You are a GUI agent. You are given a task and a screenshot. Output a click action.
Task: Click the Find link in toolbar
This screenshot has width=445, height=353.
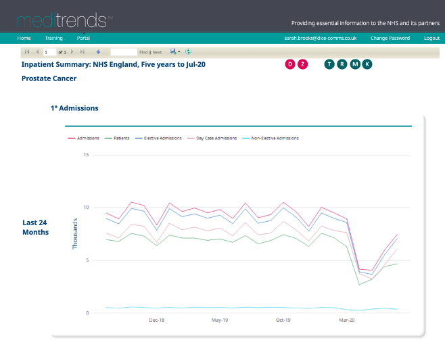(143, 52)
